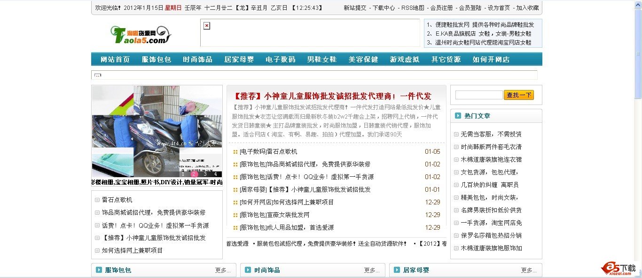Click the a5 下载 logo in the corner
The image size is (642, 278).
[x=619, y=268]
